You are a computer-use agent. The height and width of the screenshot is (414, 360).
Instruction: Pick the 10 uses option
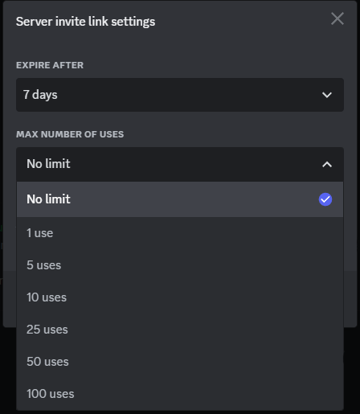180,297
